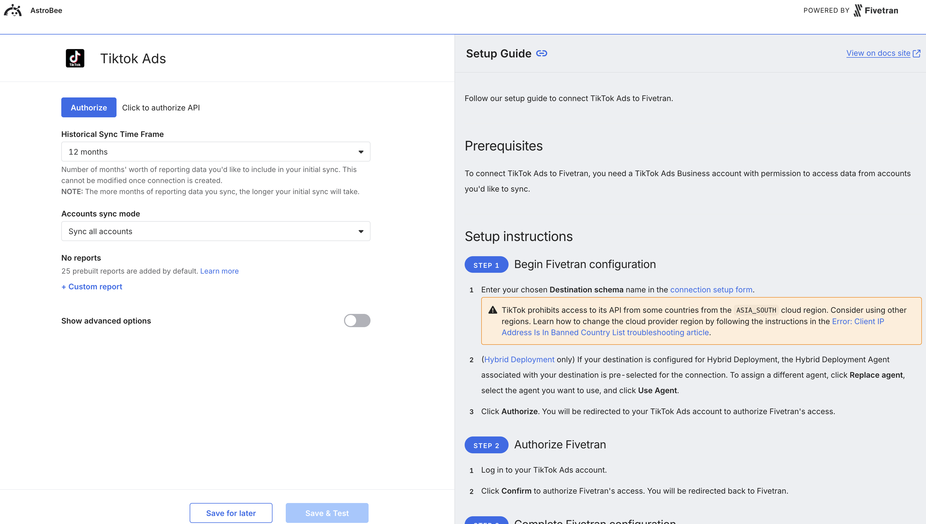This screenshot has width=926, height=524.
Task: Click the Fivetran logo in the header
Action: tap(876, 10)
